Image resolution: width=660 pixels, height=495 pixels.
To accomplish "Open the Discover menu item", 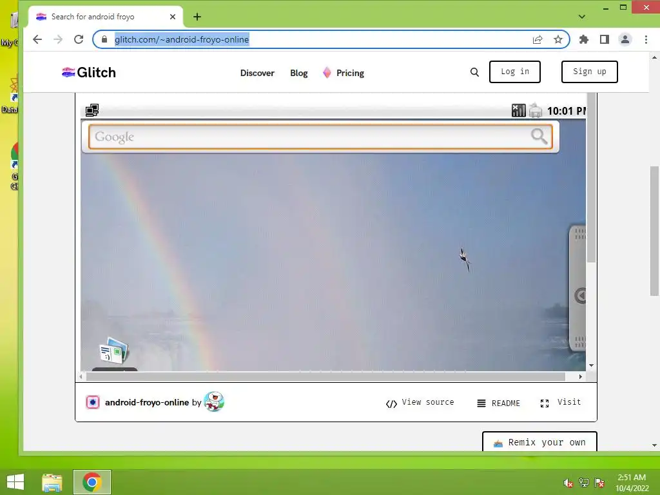I will coord(257,73).
